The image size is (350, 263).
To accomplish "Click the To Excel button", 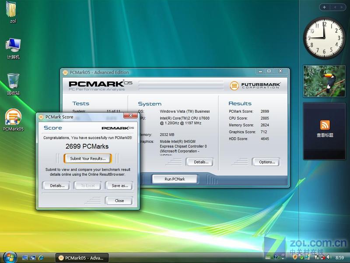I will pos(88,185).
